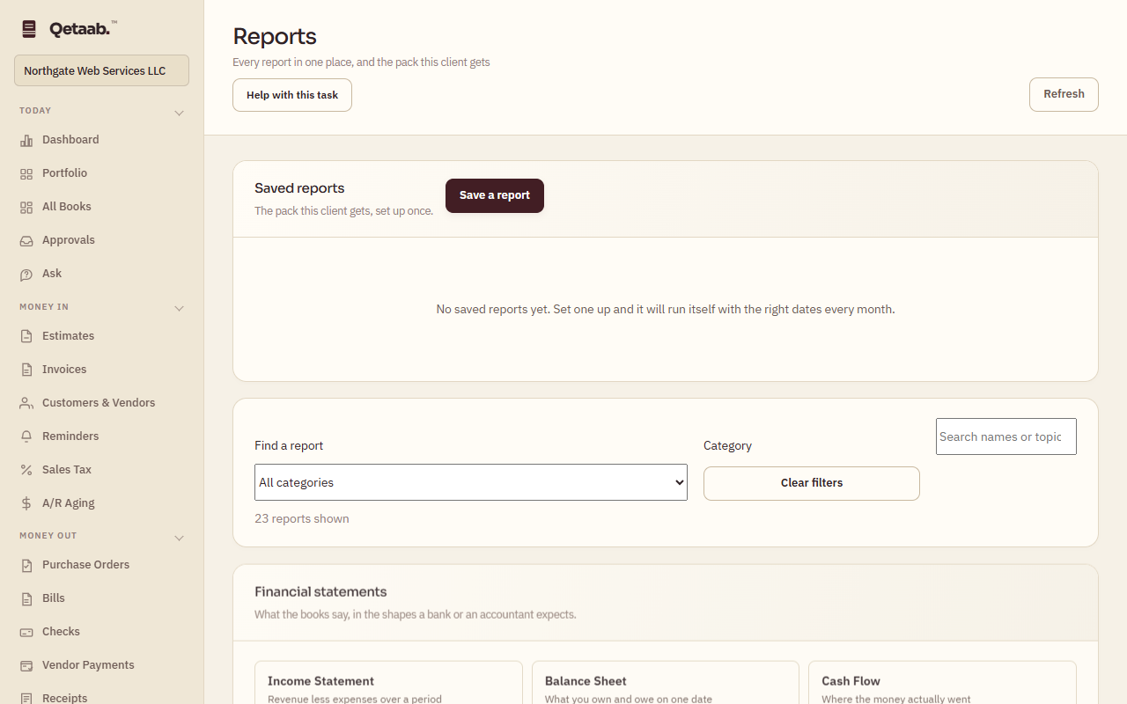Click the Reminders bell icon
Screen dimensions: 1127x704
[26, 436]
